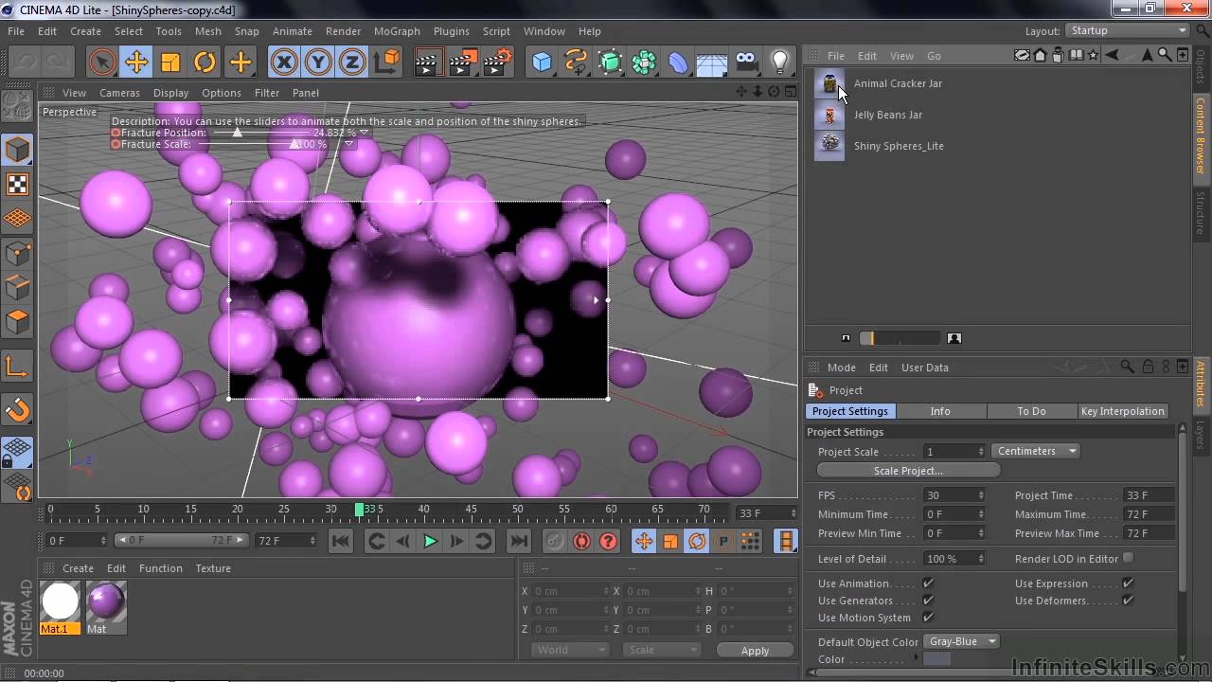Open the viewport Cameras menu
The width and height of the screenshot is (1212, 682).
click(119, 93)
